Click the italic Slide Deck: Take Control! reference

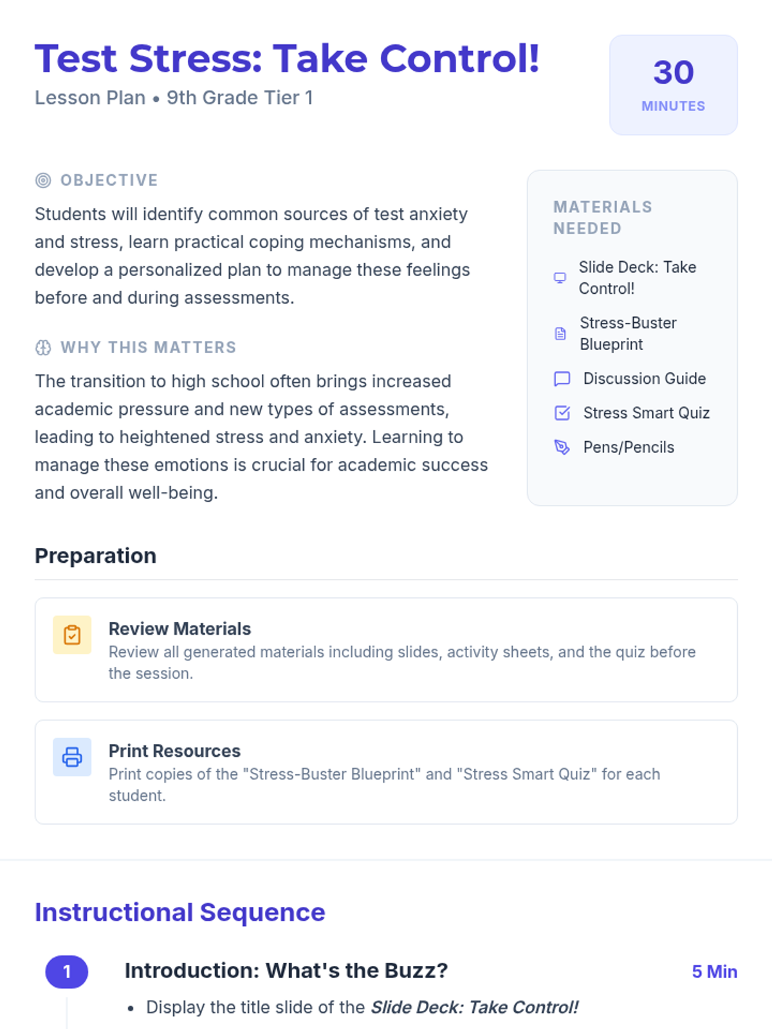tap(475, 1007)
